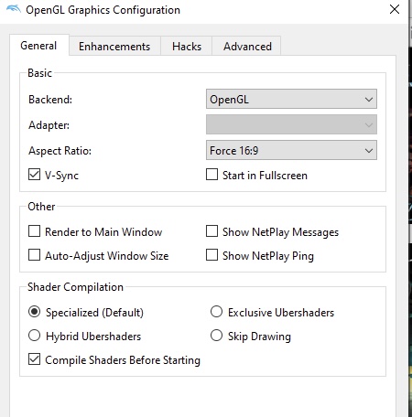Open the Aspect Ratio dropdown
This screenshot has height=417, width=412.
point(291,150)
